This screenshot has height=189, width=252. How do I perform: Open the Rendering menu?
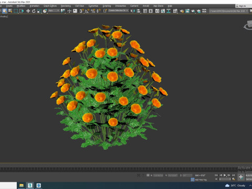66,6
